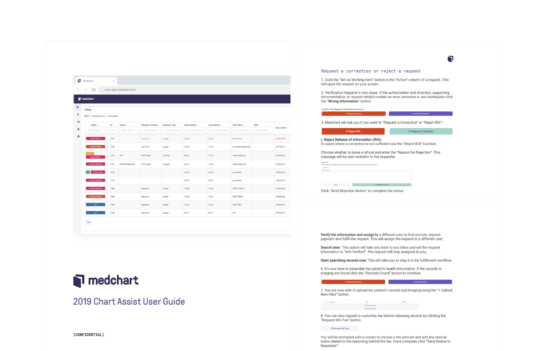Select the Unassigned radio option

(x=107, y=116)
